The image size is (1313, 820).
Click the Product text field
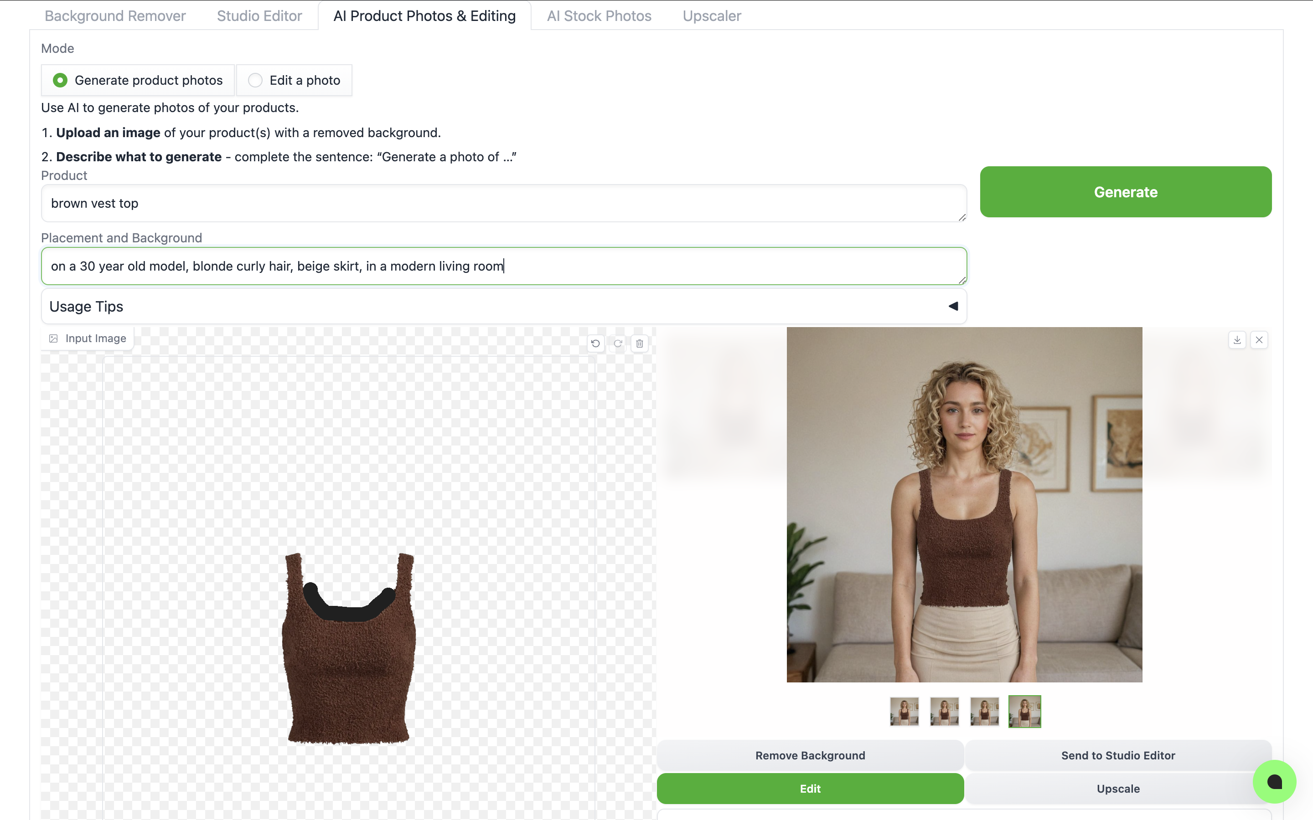coord(503,203)
